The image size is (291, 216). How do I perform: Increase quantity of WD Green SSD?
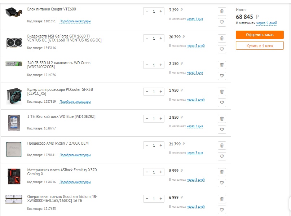click(161, 65)
